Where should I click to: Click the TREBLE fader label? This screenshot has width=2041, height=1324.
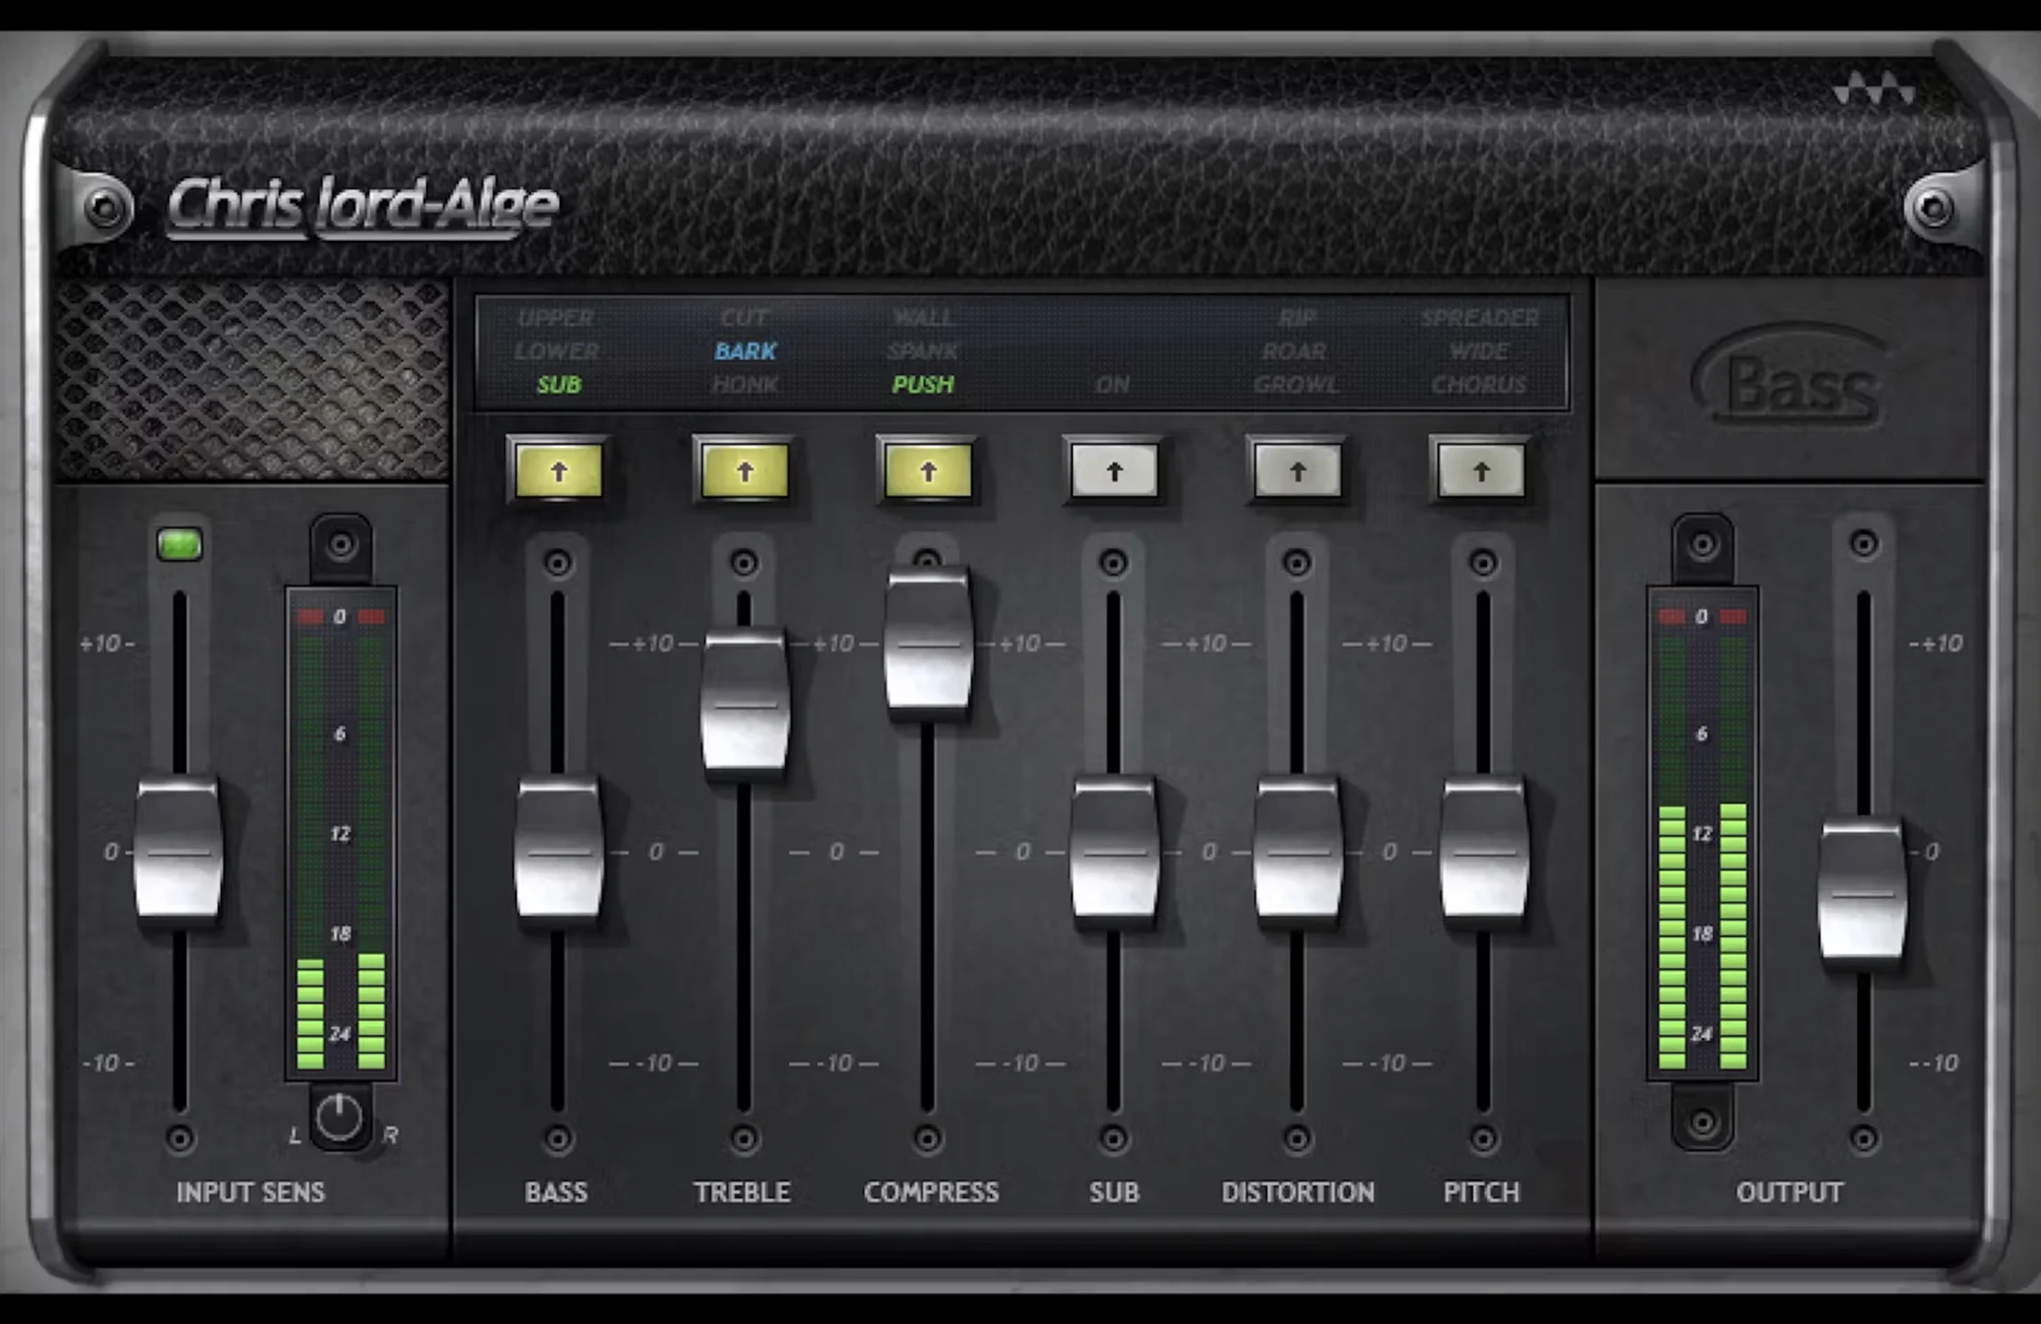(x=742, y=1192)
